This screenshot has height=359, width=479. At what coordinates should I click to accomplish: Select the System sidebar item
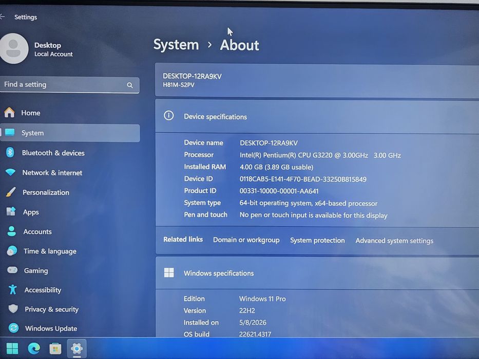(70, 133)
